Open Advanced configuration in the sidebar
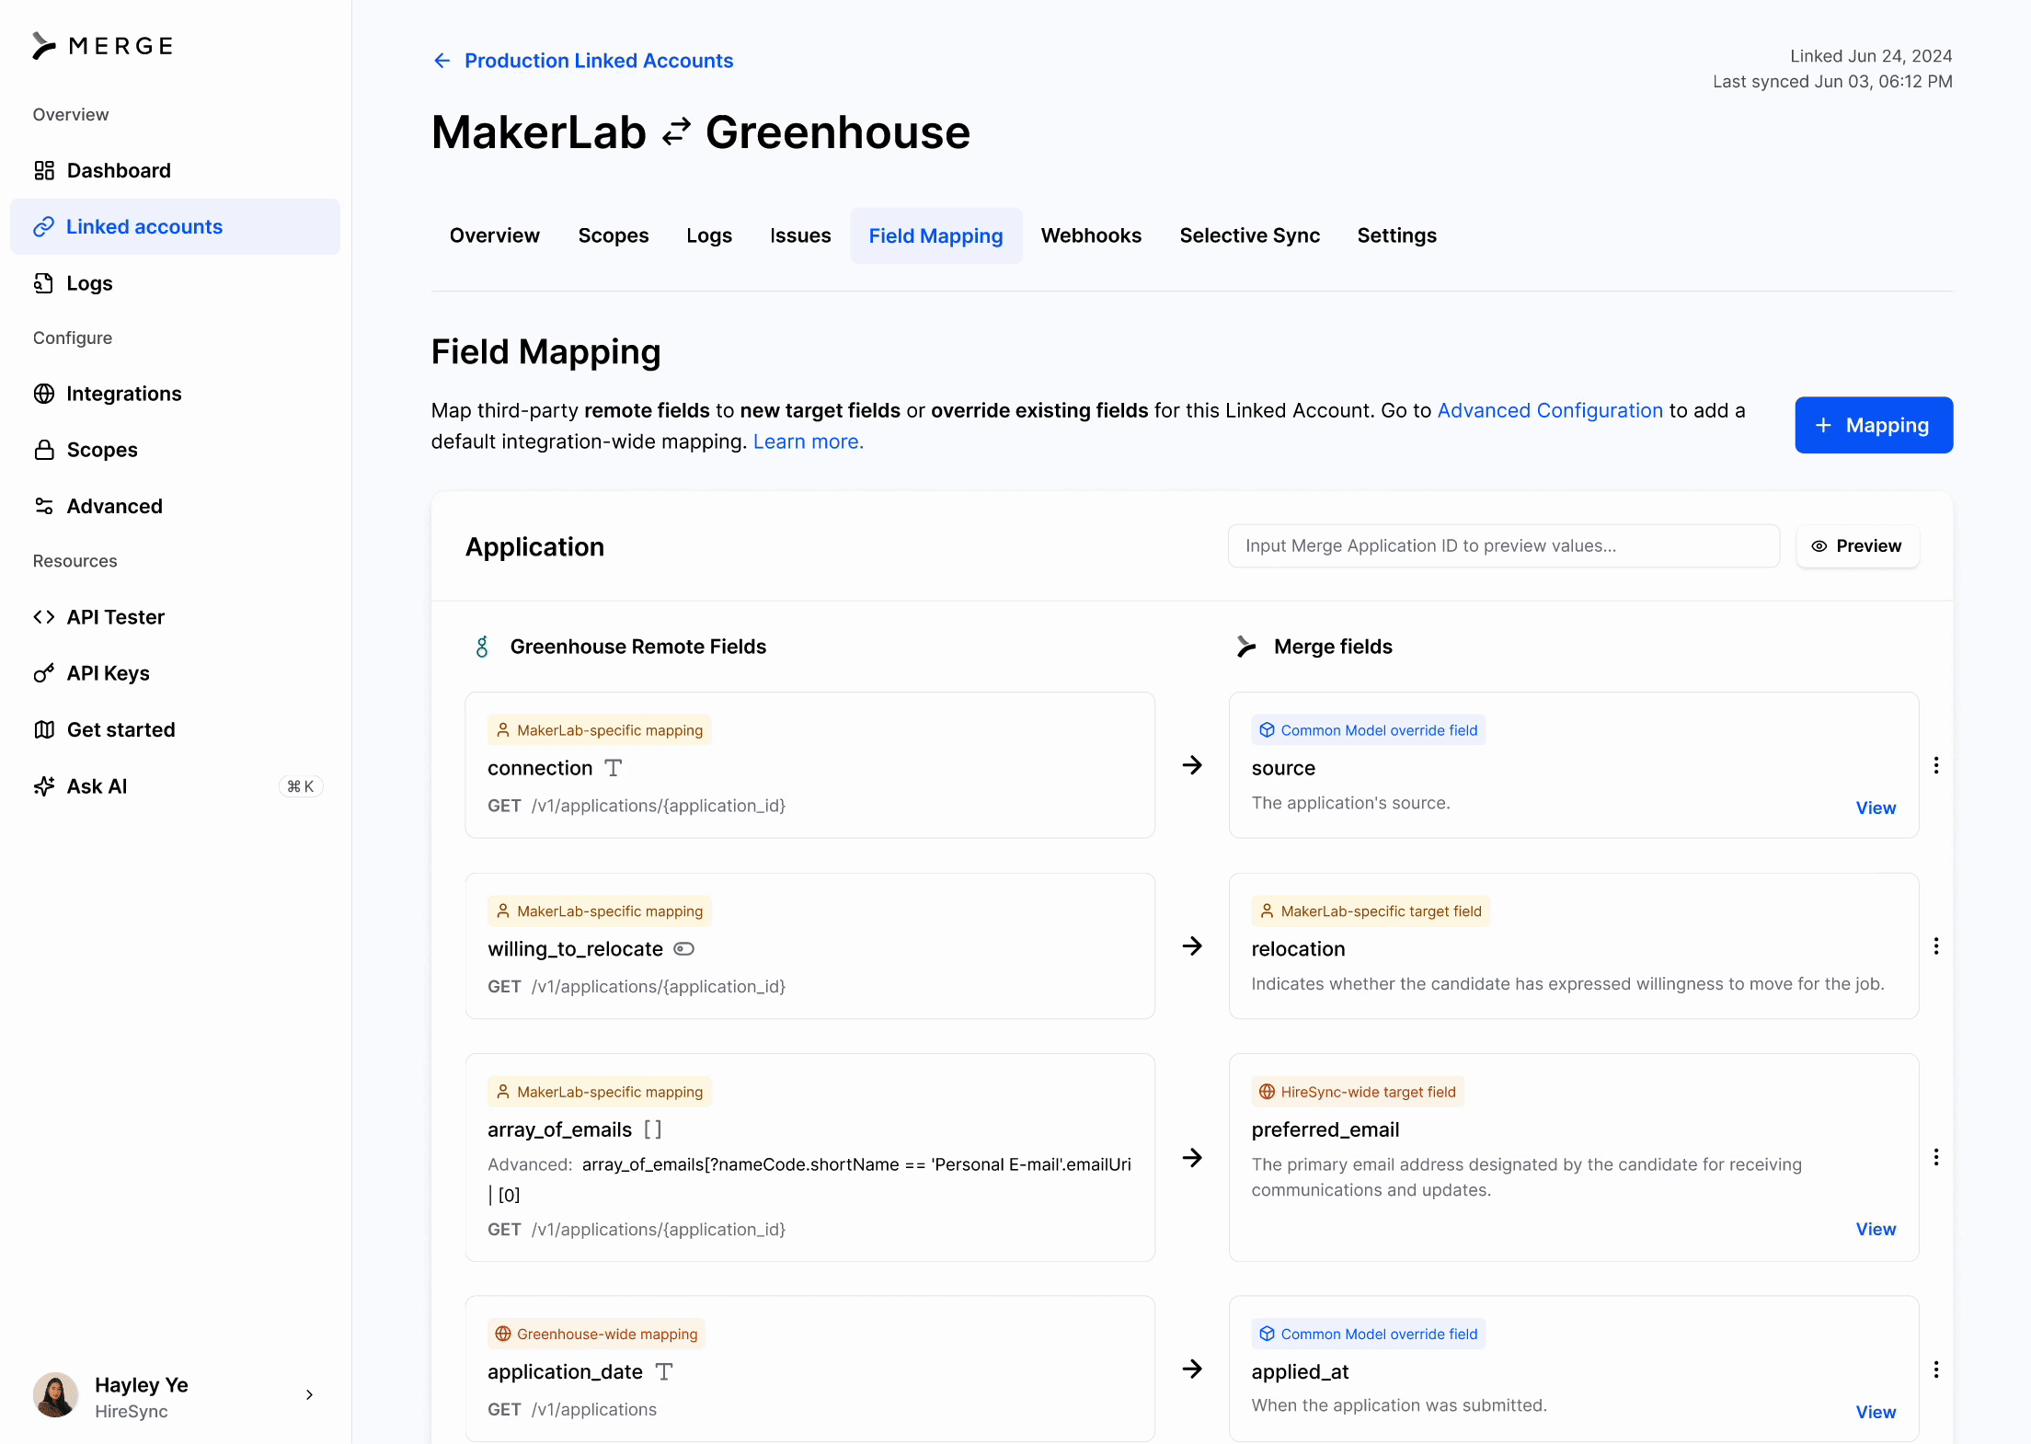Image resolution: width=2031 pixels, height=1444 pixels. pyautogui.click(x=175, y=506)
